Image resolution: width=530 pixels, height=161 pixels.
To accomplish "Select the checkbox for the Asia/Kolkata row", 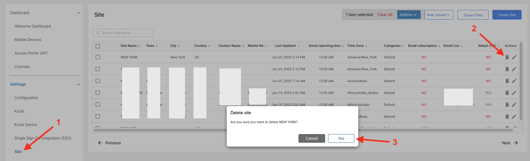I will tap(98, 81).
